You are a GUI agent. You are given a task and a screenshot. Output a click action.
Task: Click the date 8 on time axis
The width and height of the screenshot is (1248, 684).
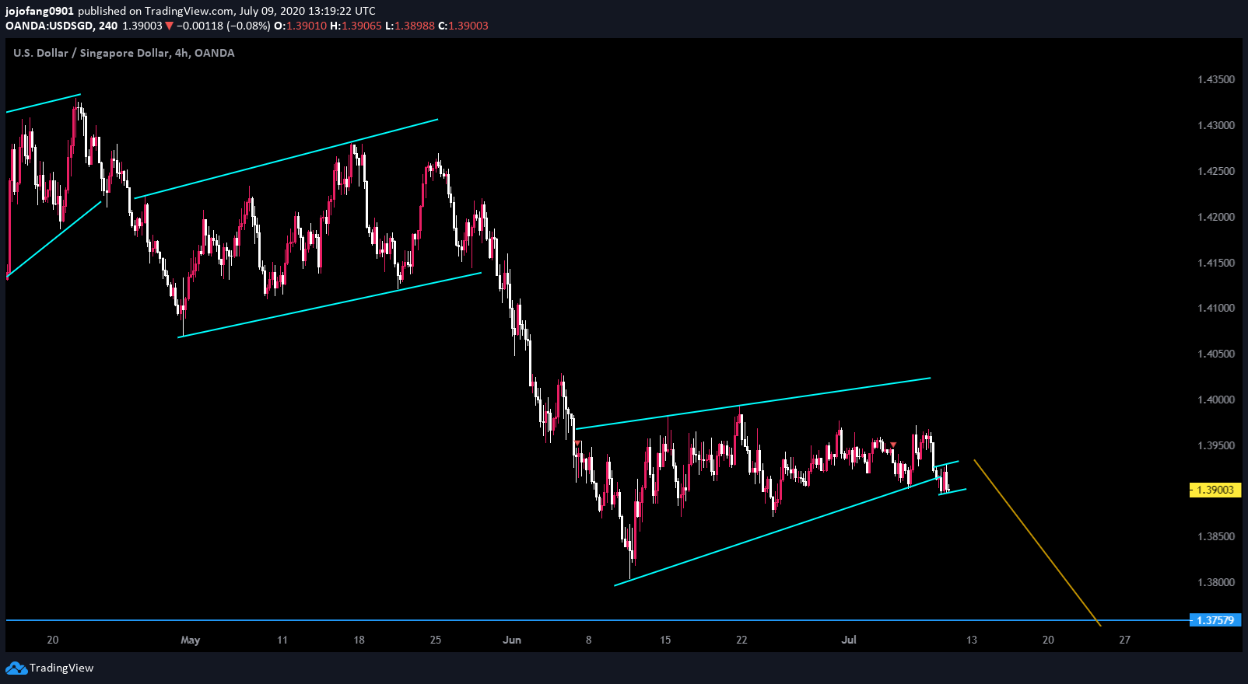589,640
